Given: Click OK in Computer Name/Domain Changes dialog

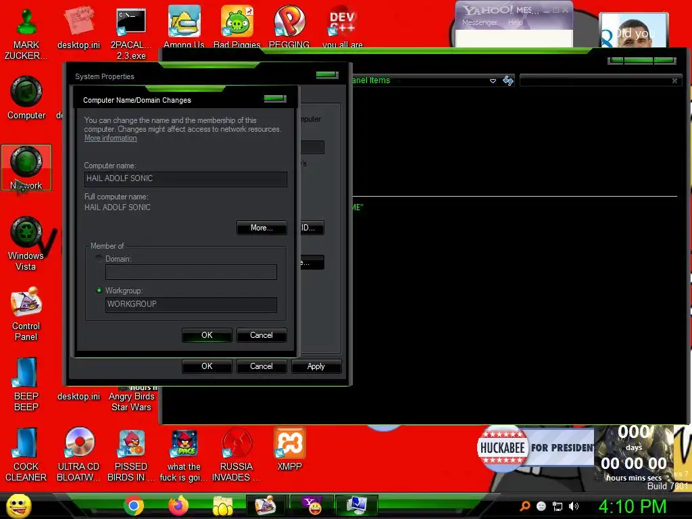Looking at the screenshot, I should pyautogui.click(x=207, y=335).
